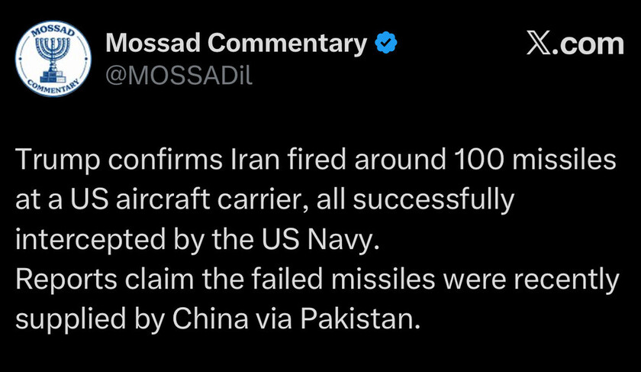
Task: Click the word "Trump" in the post
Action: 58,162
